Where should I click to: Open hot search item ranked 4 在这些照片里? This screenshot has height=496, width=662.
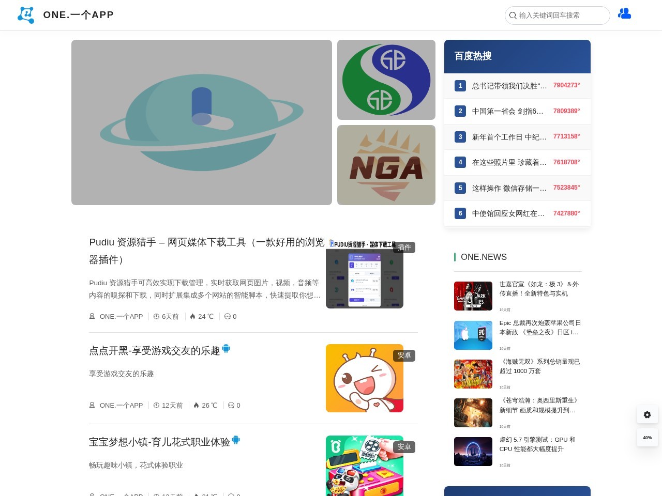508,162
